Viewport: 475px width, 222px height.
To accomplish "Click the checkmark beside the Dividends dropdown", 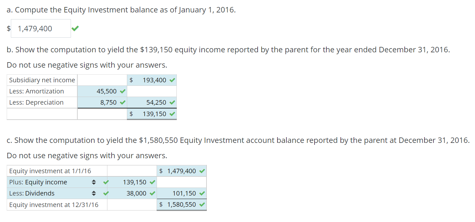I will (x=106, y=193).
